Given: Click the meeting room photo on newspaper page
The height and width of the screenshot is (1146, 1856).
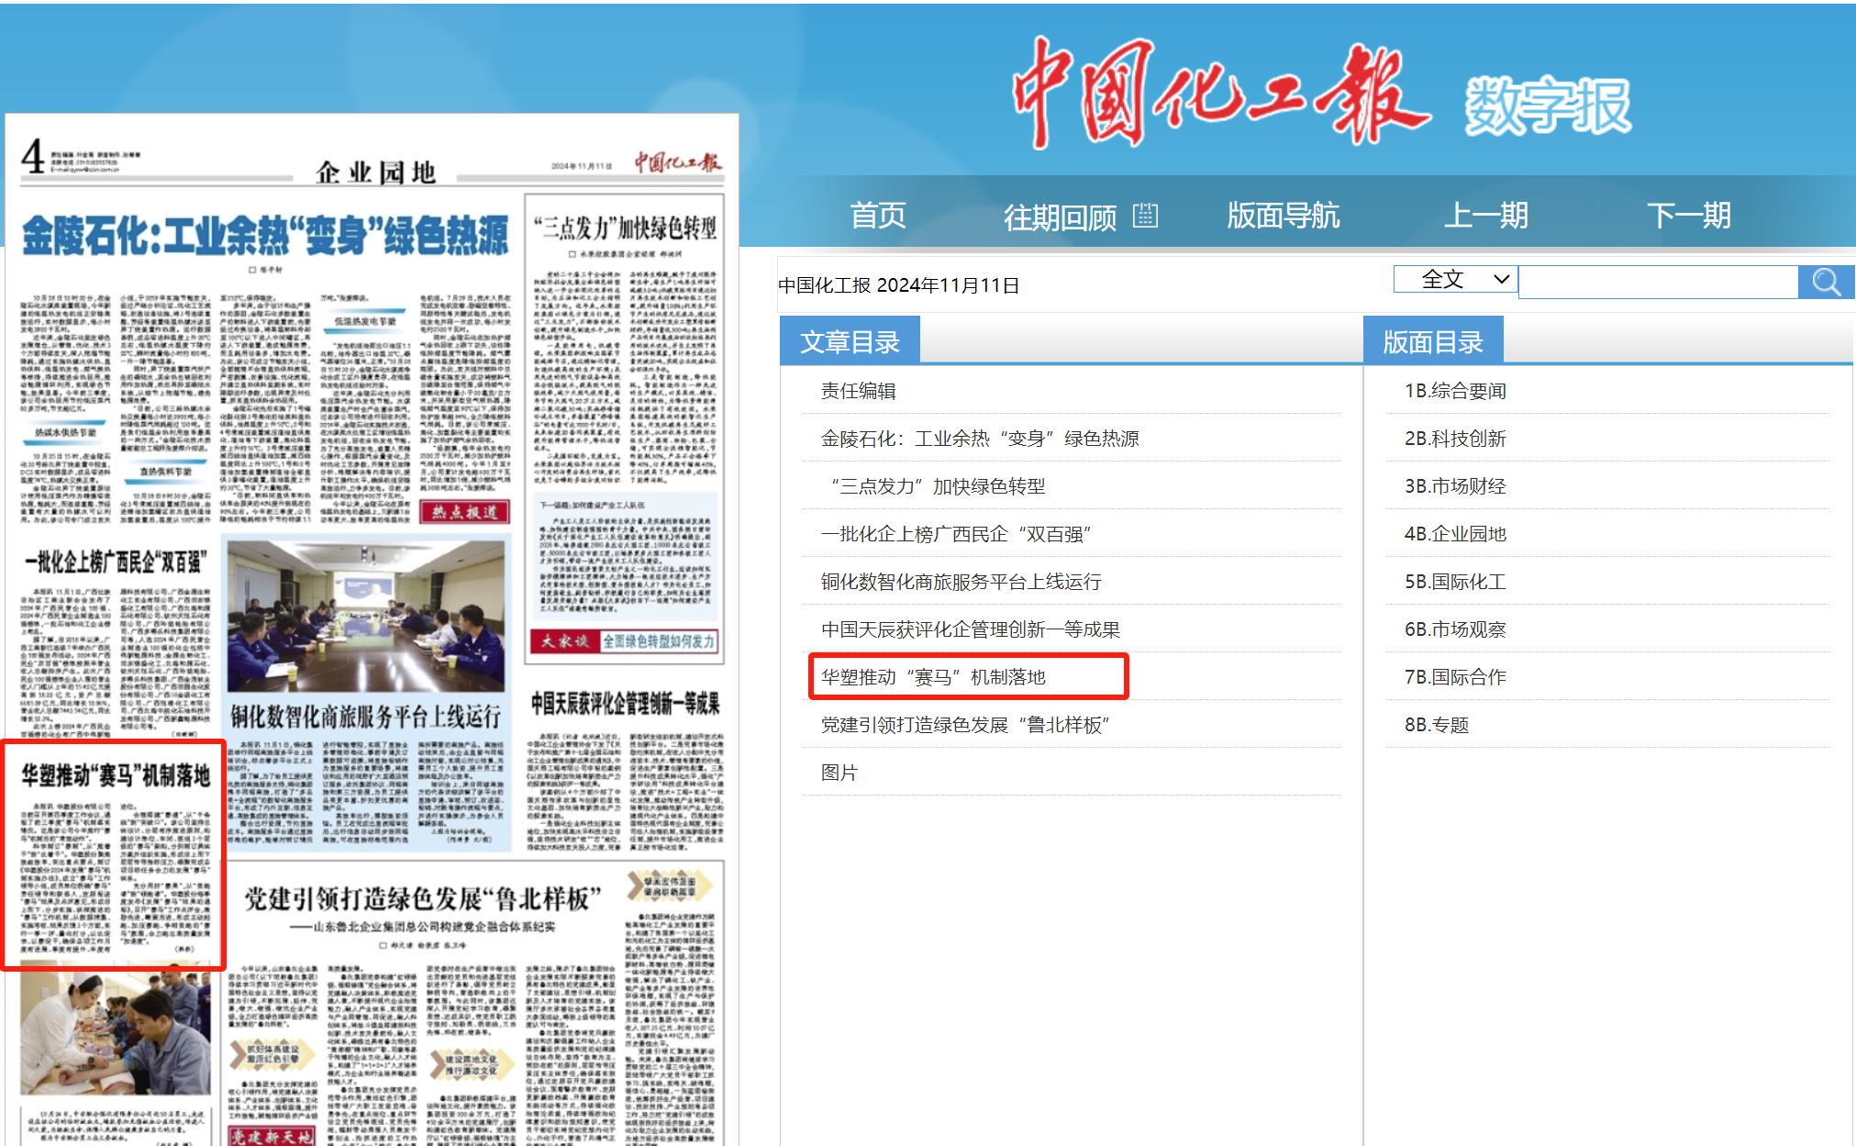Looking at the screenshot, I should [365, 615].
